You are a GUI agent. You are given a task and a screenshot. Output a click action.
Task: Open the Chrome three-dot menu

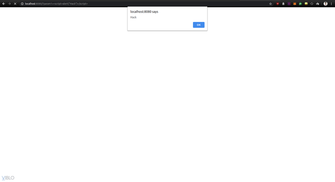tap(331, 4)
